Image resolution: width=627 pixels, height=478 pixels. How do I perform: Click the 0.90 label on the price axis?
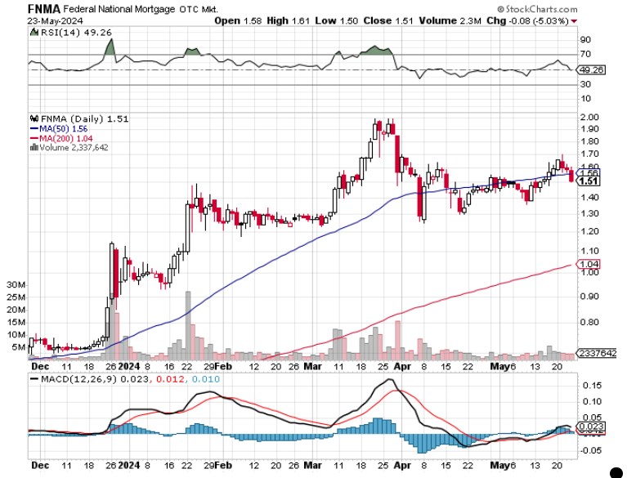coord(589,296)
